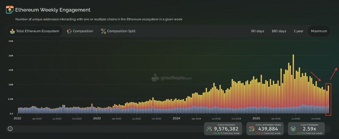339x139 pixels.
Task: Click the Active Addresses people icon
Action: tap(209, 129)
